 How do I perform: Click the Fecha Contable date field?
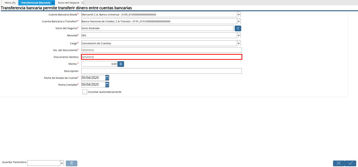(93, 85)
